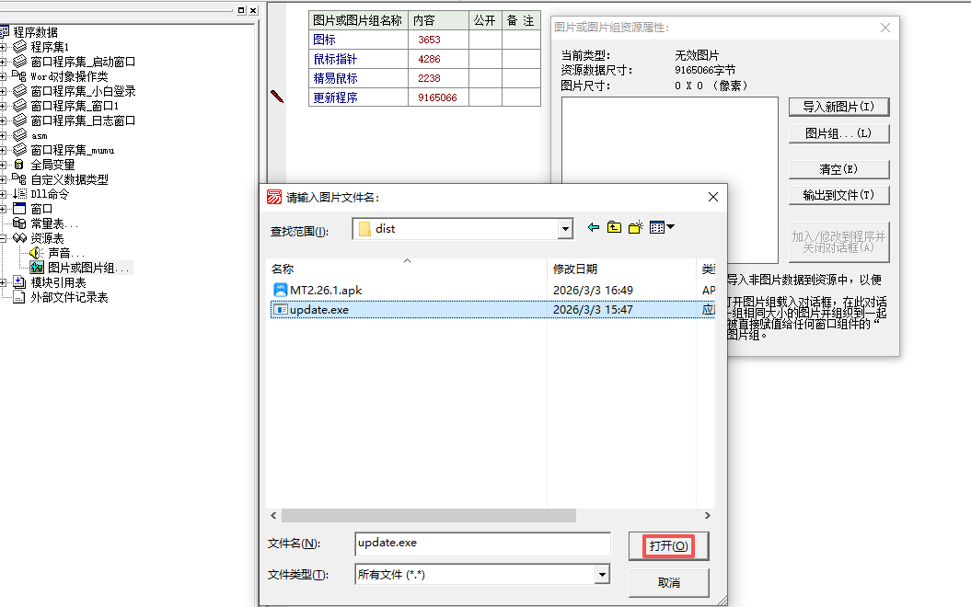This screenshot has height=607, width=971.
Task: Collapse the 资源表 tree node
Action: tap(5, 238)
